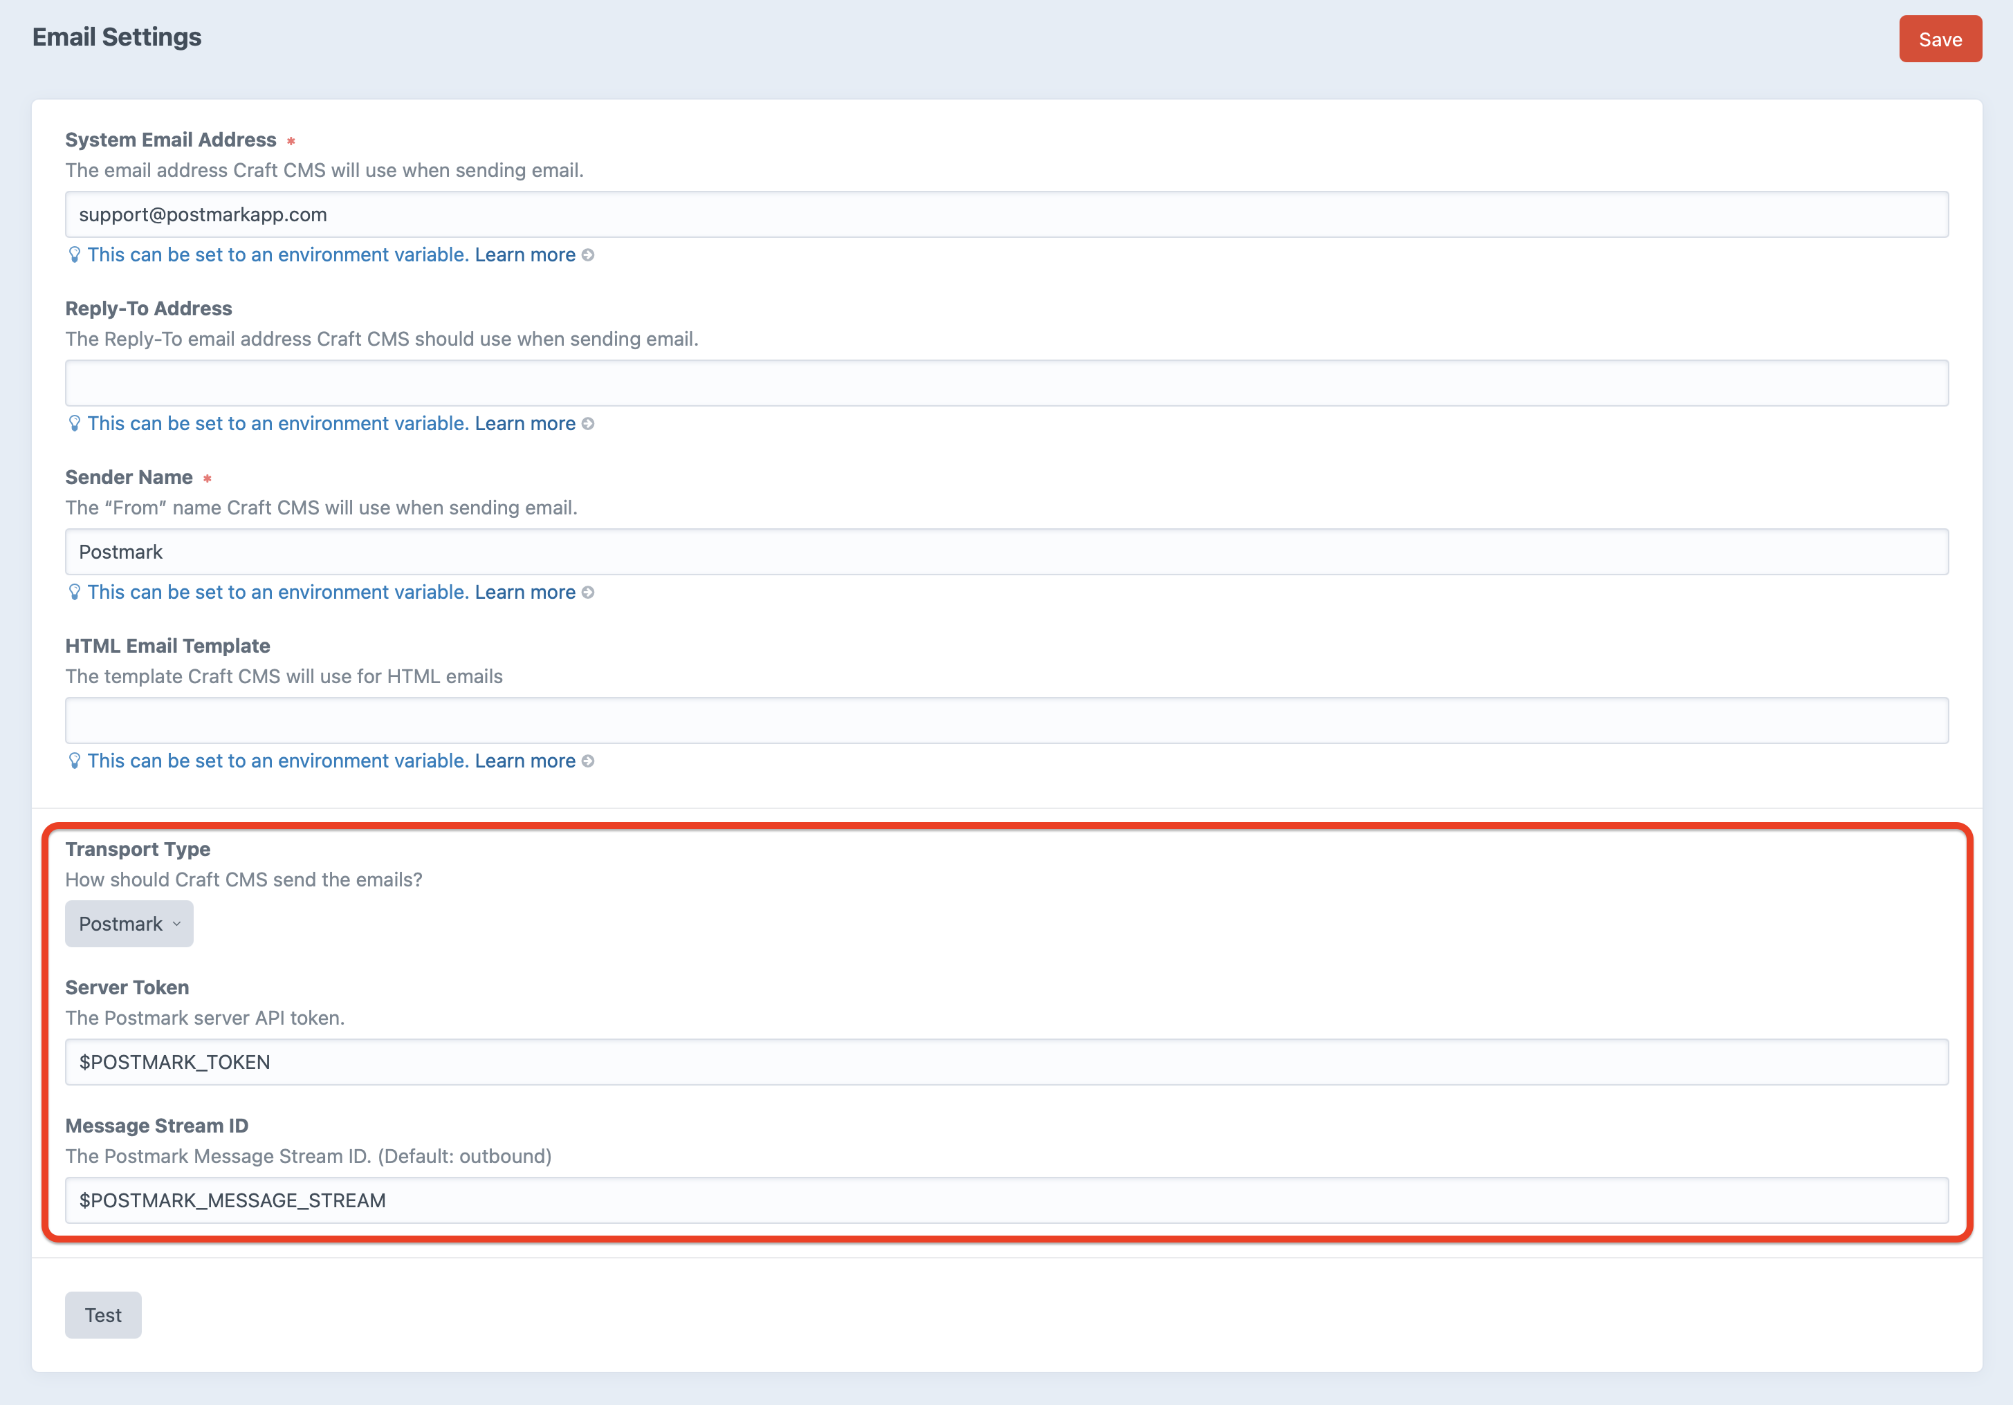This screenshot has height=1405, width=2013.
Task: Click the Sender Name input field
Action: [x=1006, y=552]
